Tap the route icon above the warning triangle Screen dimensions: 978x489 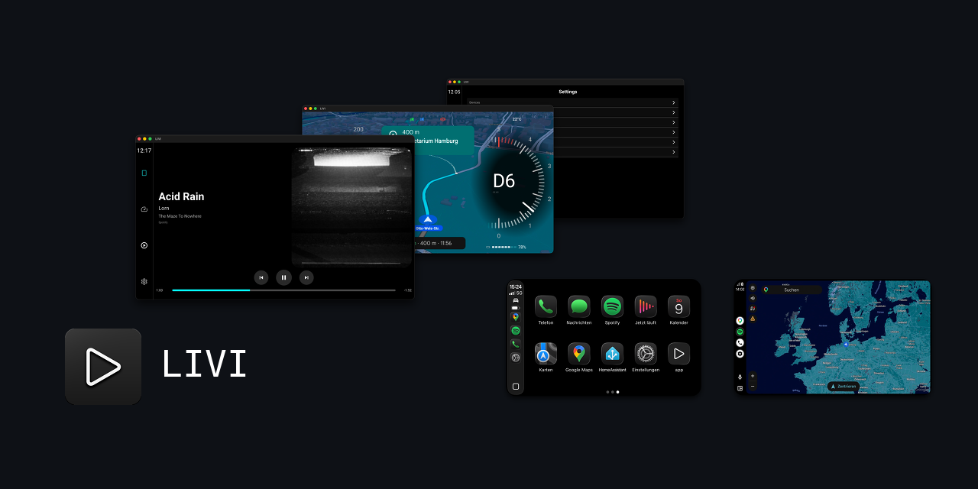point(753,308)
